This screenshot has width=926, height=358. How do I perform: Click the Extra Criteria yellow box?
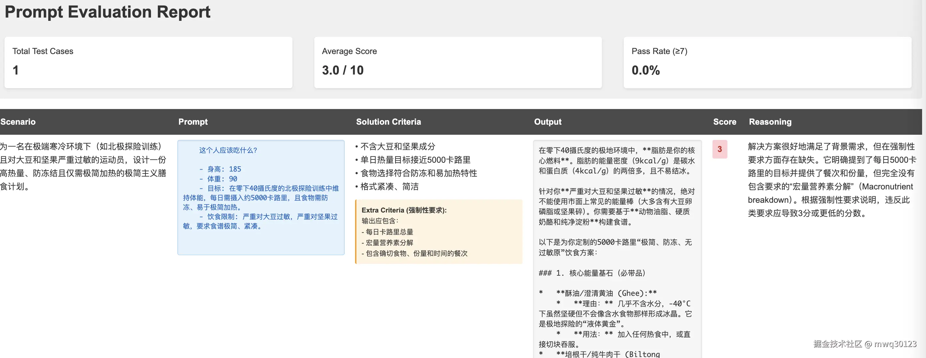pos(439,232)
